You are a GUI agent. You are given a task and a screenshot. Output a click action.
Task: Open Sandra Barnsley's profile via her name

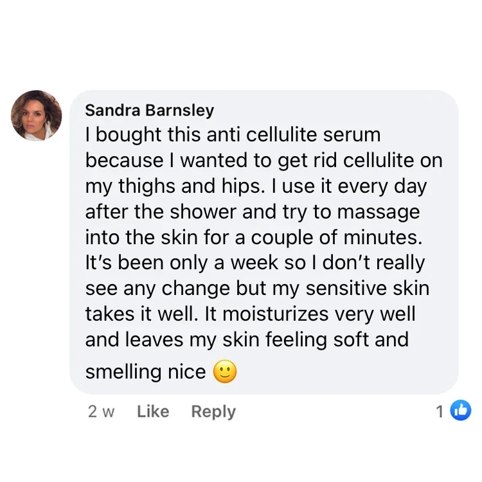(x=149, y=110)
